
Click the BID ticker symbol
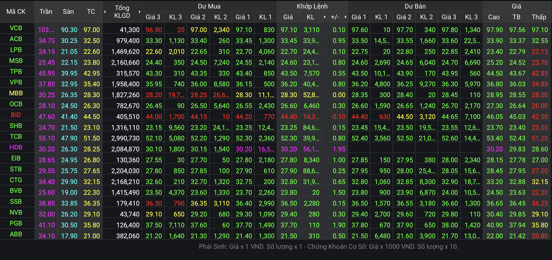click(16, 115)
